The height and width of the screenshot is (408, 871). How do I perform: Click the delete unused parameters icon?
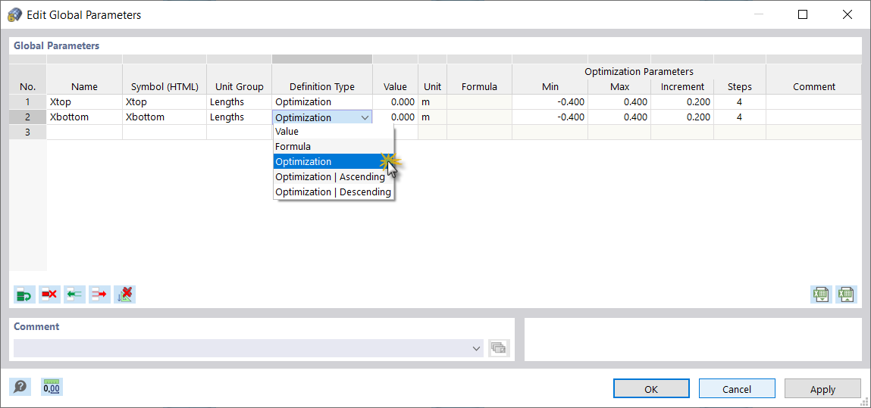coord(124,294)
